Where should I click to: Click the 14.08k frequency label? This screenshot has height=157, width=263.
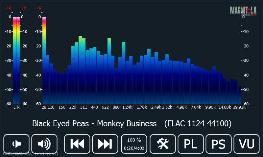pyautogui.click(x=225, y=107)
